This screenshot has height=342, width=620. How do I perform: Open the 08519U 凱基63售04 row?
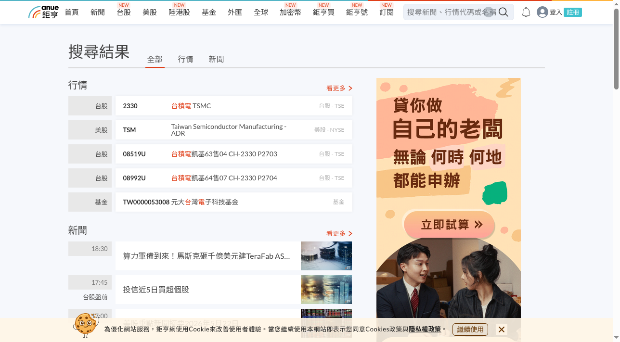point(234,154)
